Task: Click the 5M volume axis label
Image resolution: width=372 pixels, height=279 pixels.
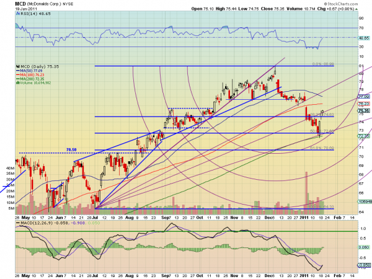Action: (11, 208)
